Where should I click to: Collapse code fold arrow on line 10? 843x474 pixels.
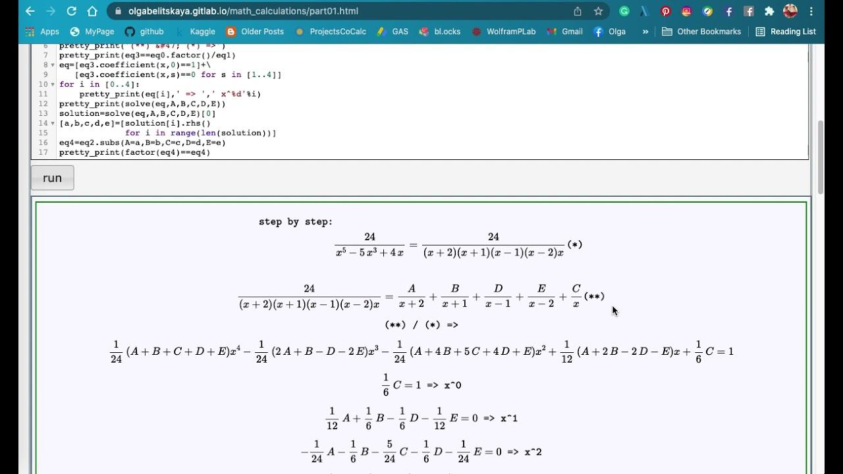[53, 84]
